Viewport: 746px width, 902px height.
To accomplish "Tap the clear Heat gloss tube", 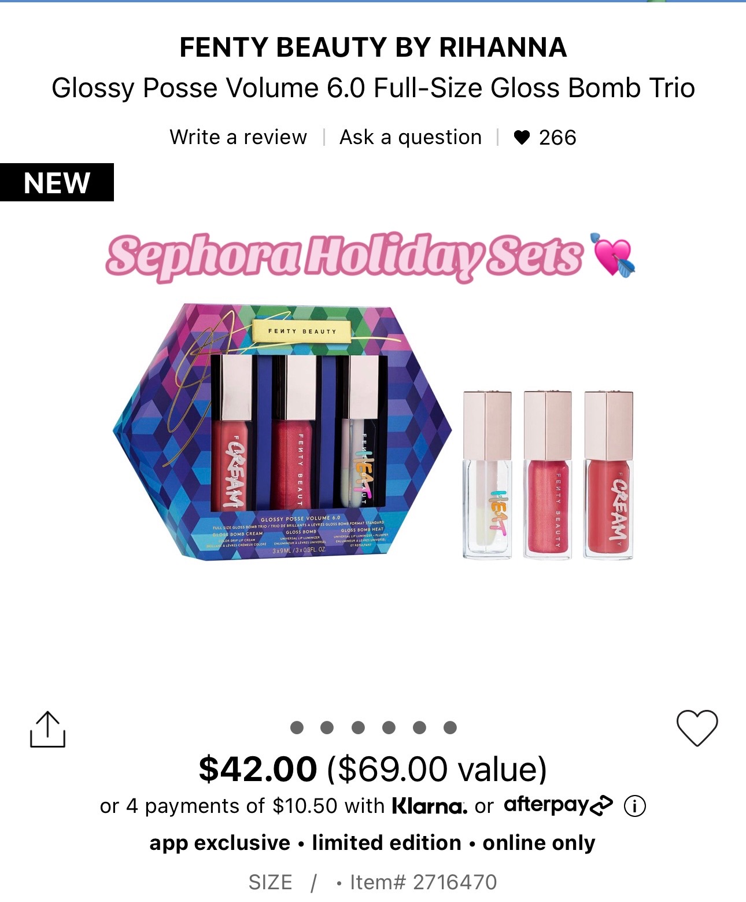I will [x=488, y=475].
